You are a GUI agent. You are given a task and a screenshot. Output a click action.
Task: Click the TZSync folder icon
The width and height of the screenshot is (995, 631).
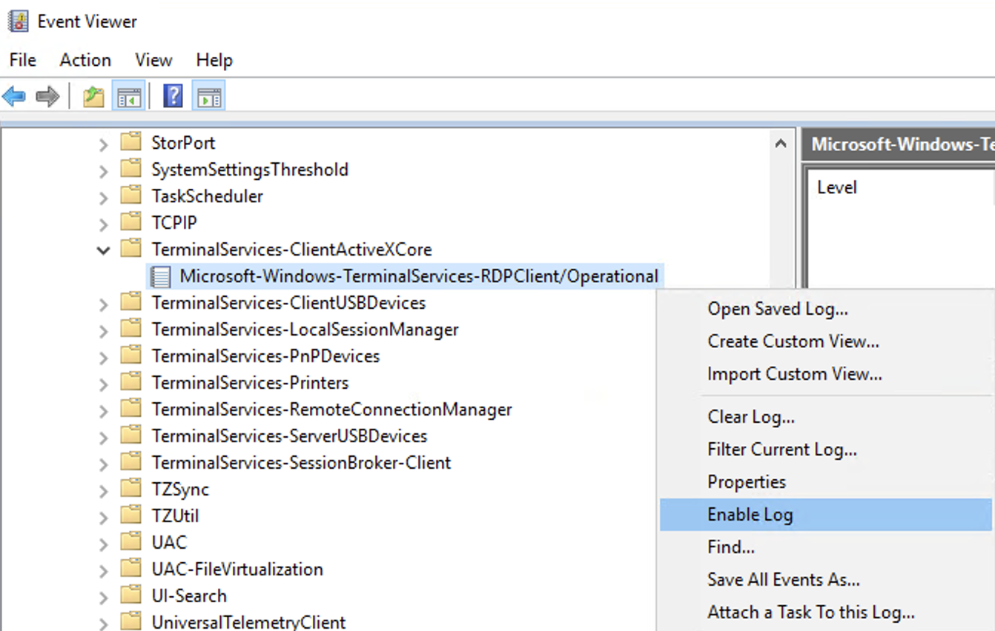click(x=131, y=489)
